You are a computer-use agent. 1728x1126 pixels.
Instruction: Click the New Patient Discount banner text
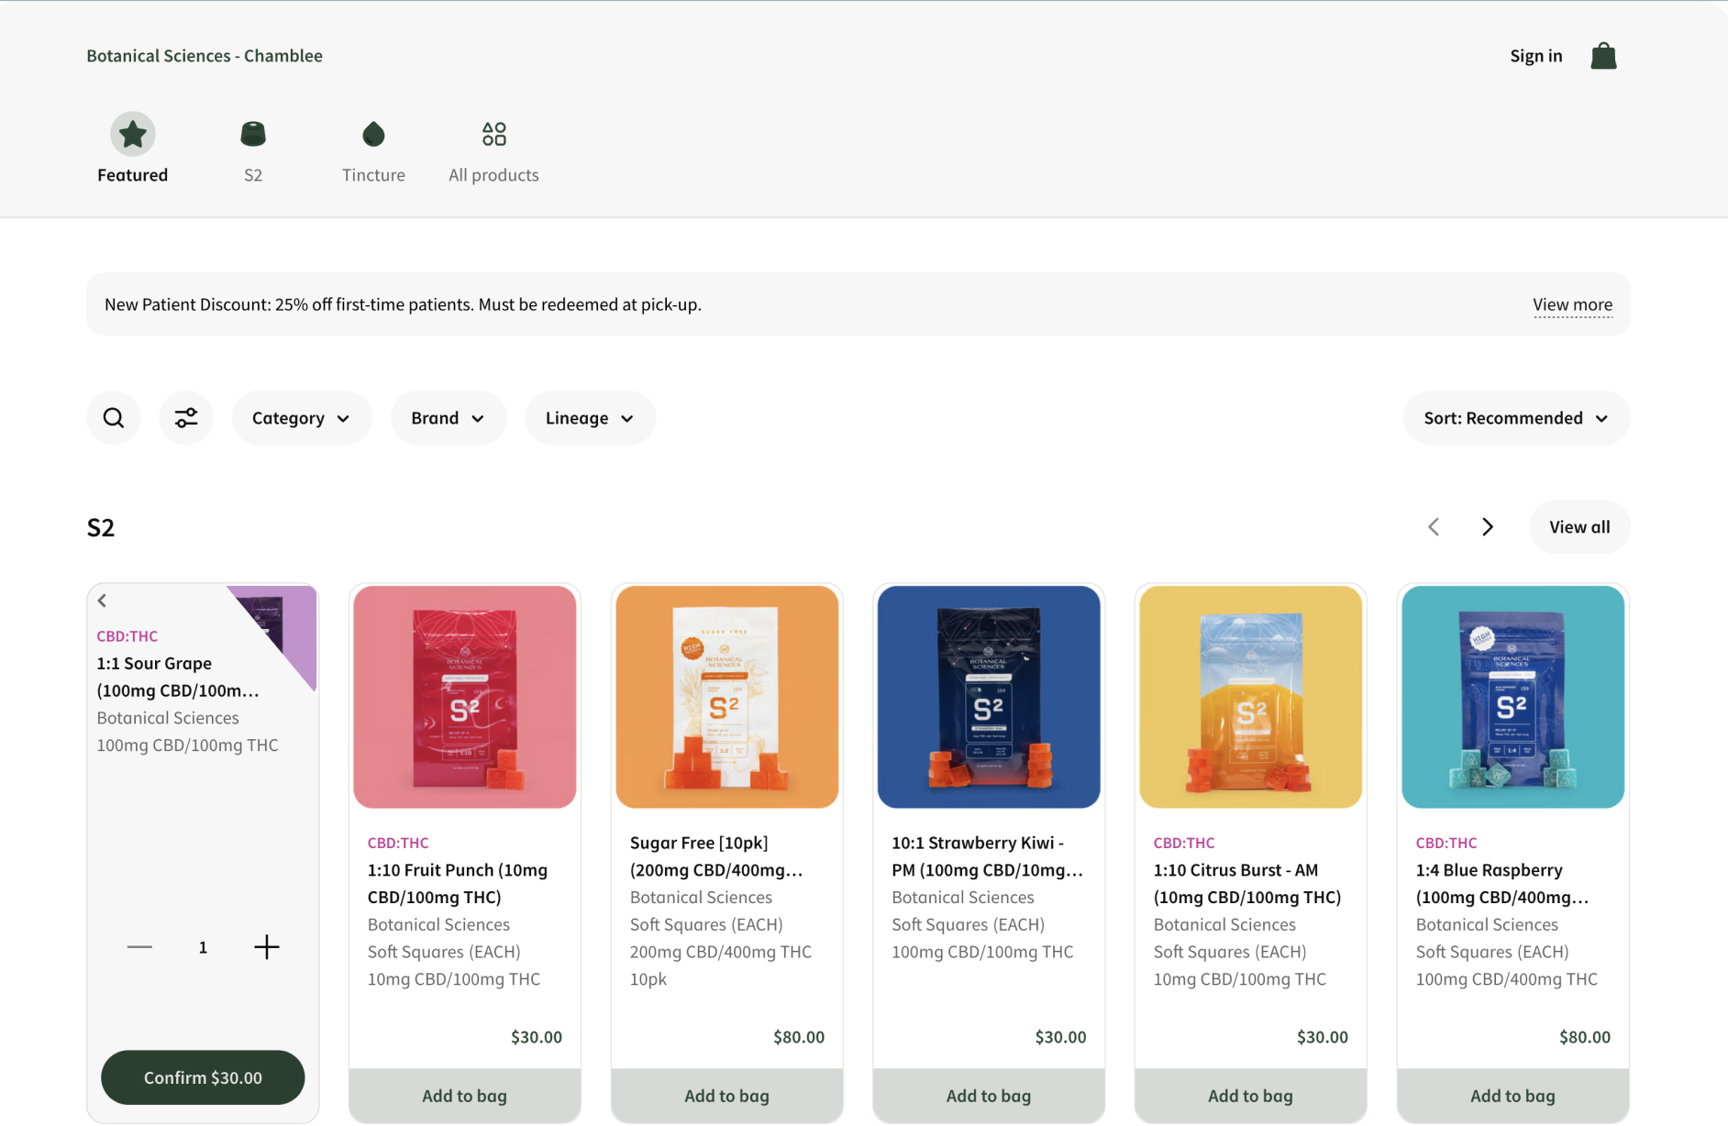403,304
